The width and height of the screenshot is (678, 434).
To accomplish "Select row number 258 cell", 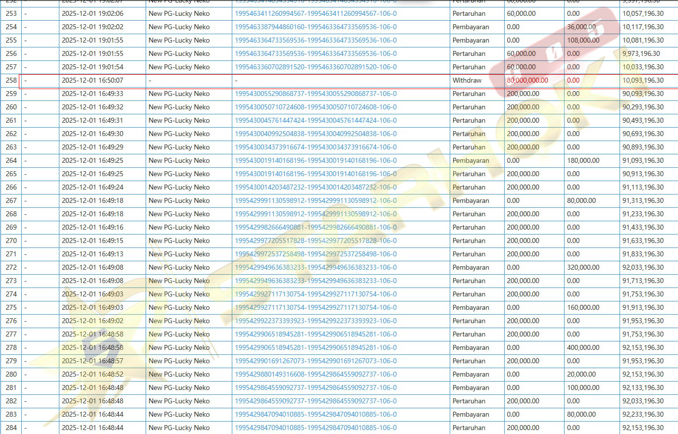I will (x=11, y=81).
